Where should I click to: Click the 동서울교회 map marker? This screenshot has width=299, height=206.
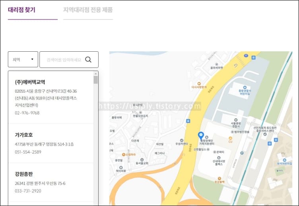142,159
